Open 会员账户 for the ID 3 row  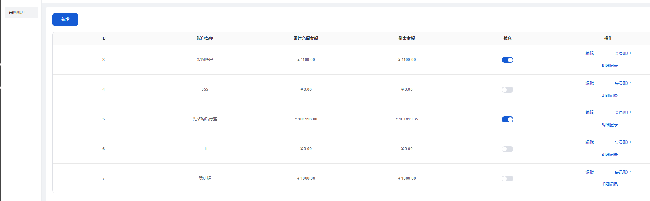pyautogui.click(x=622, y=53)
